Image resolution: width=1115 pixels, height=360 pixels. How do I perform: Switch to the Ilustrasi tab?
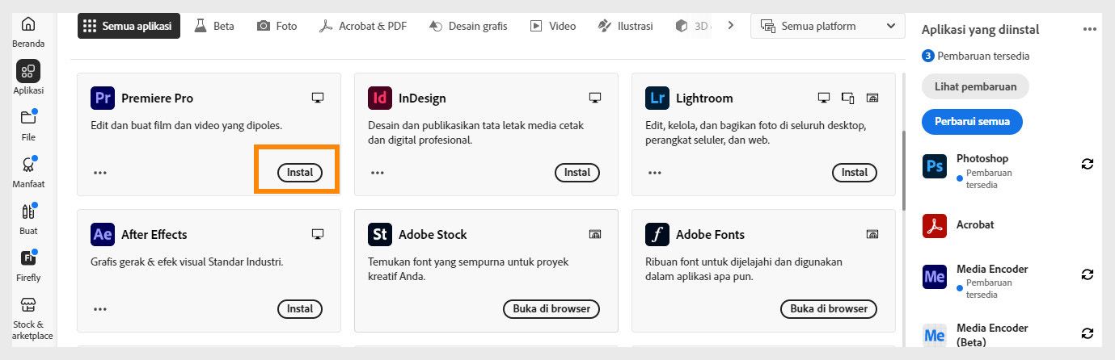(625, 26)
